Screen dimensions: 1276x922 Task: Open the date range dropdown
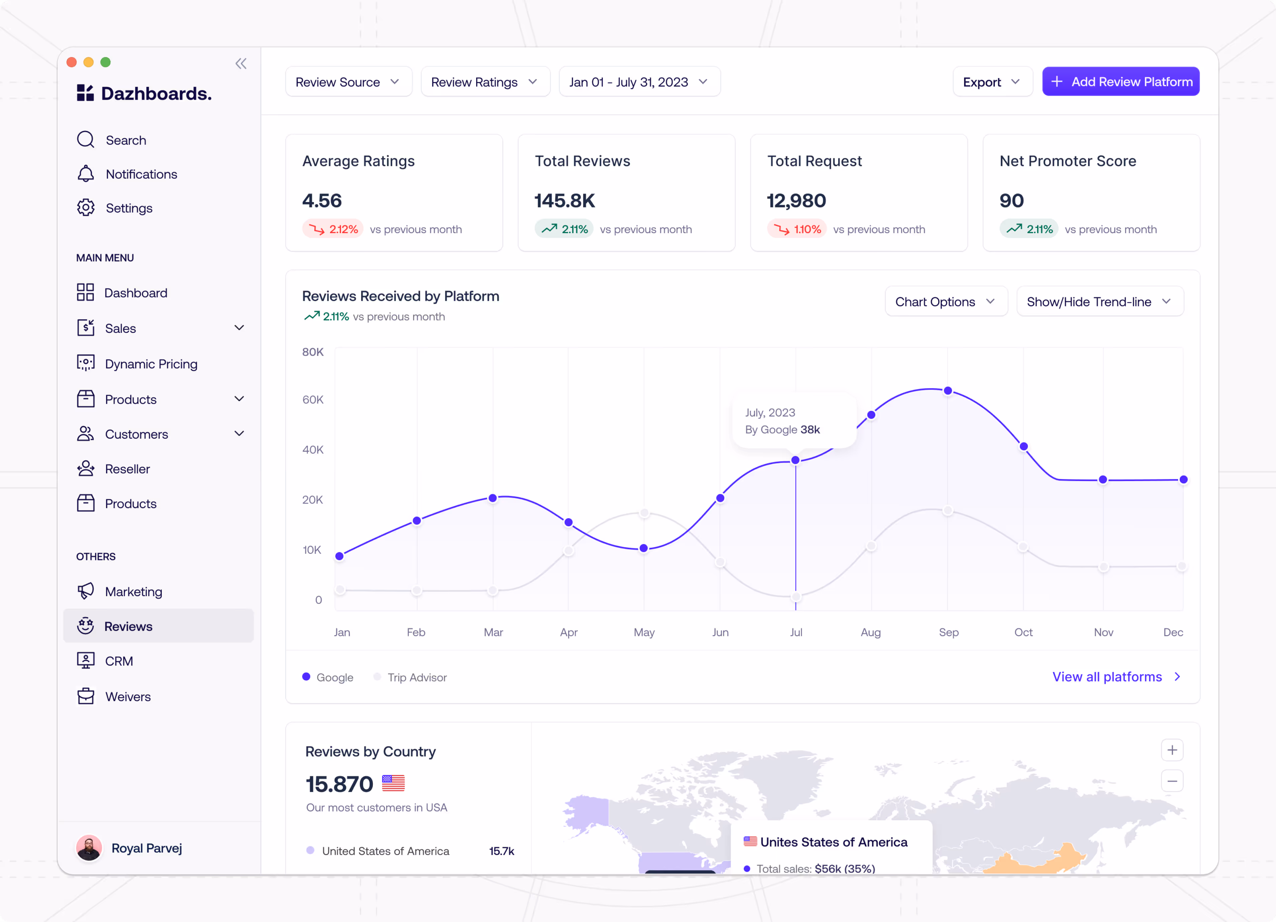(x=639, y=82)
